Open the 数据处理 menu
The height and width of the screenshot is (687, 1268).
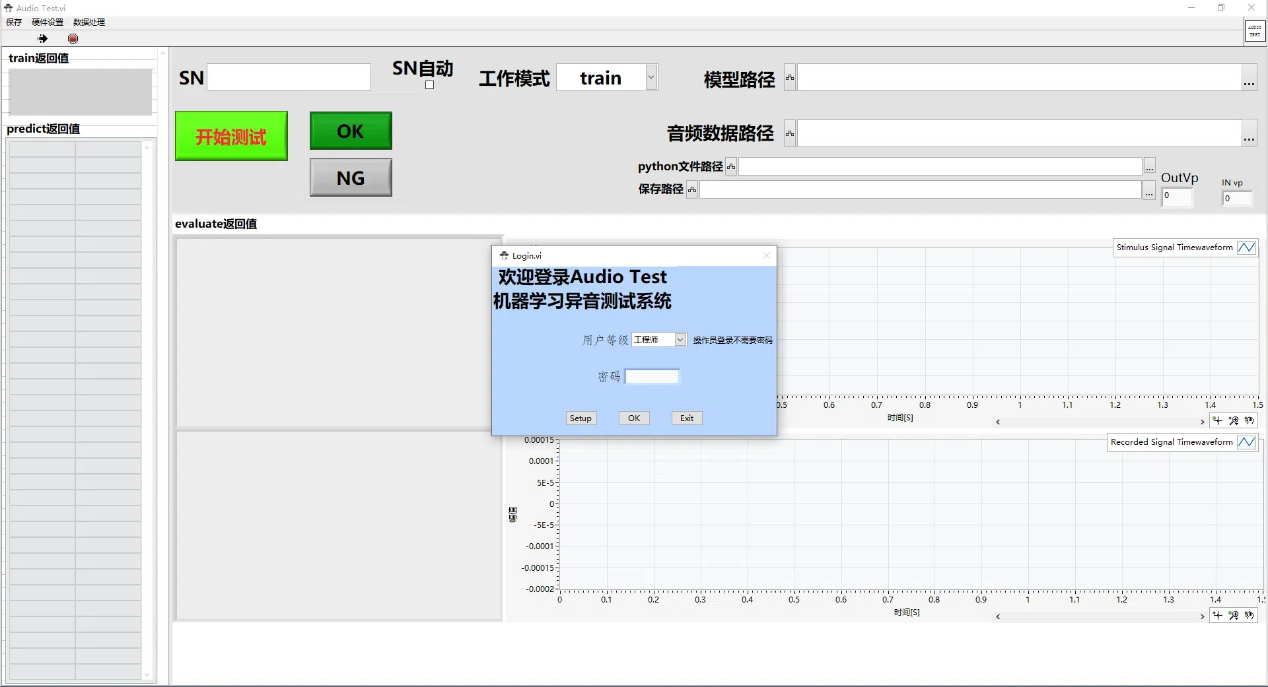[x=89, y=22]
